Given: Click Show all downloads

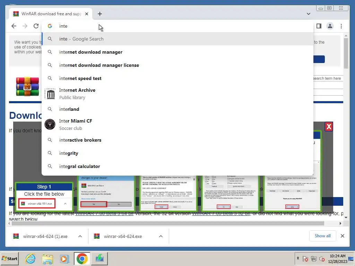Looking at the screenshot, I should coord(323,236).
